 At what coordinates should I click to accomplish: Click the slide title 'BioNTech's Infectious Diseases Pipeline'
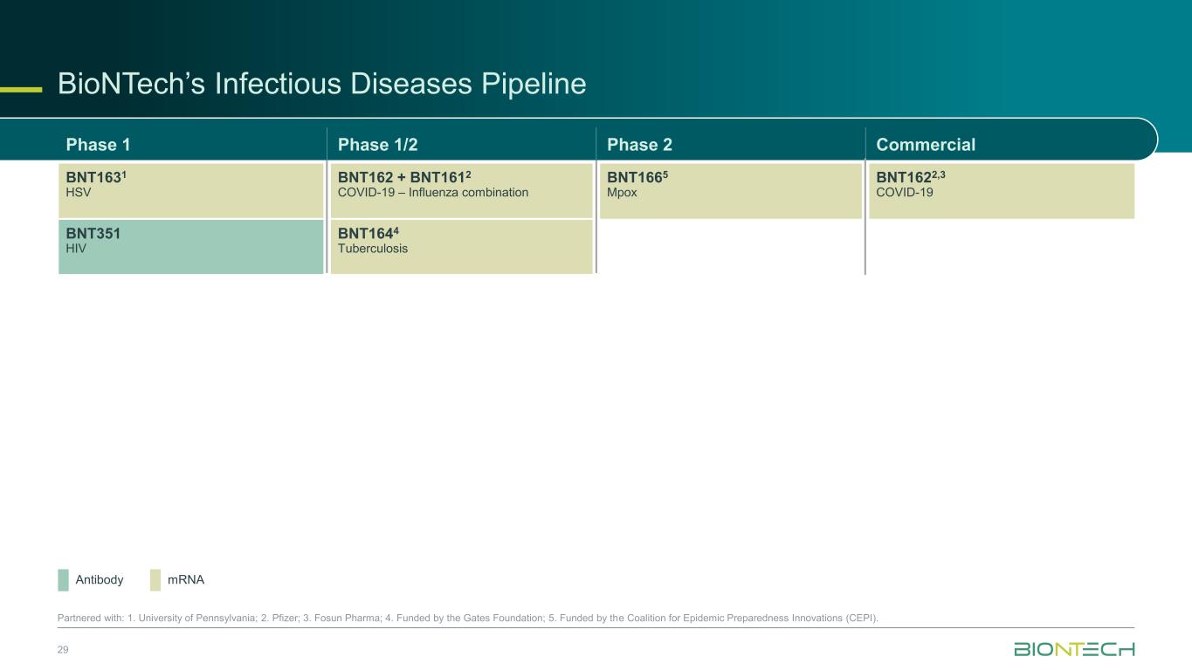tap(321, 85)
